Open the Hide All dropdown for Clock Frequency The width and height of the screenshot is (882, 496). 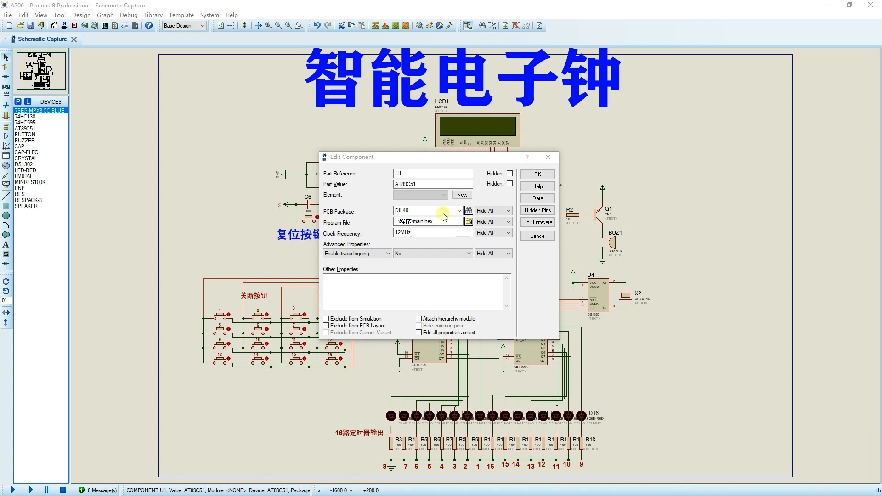(508, 233)
